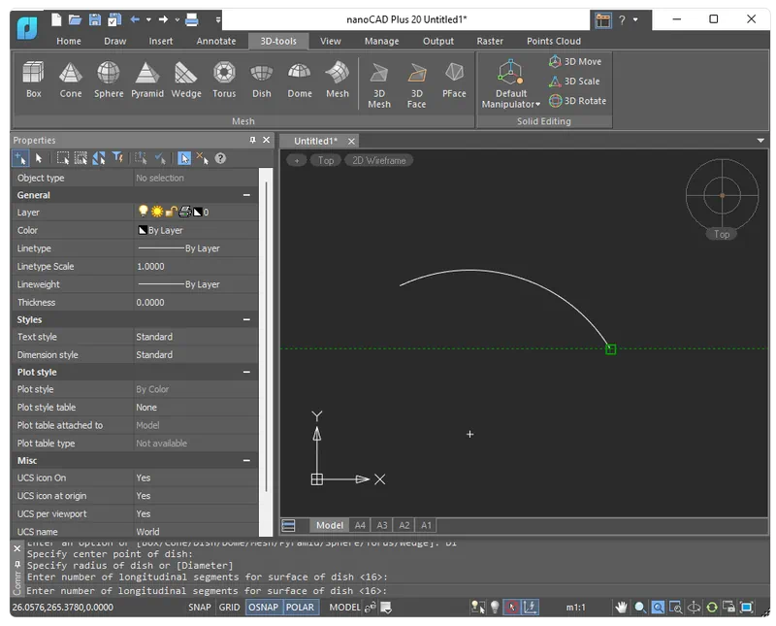Click the PFace tool
Image resolution: width=776 pixels, height=626 pixels.
coord(454,80)
